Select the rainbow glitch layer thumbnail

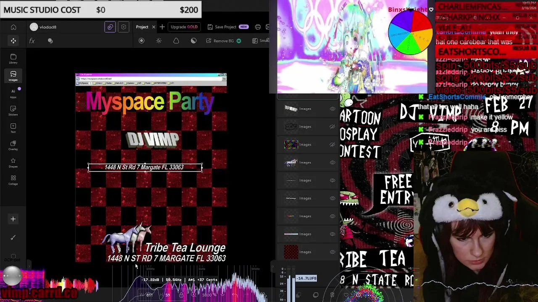click(x=291, y=145)
